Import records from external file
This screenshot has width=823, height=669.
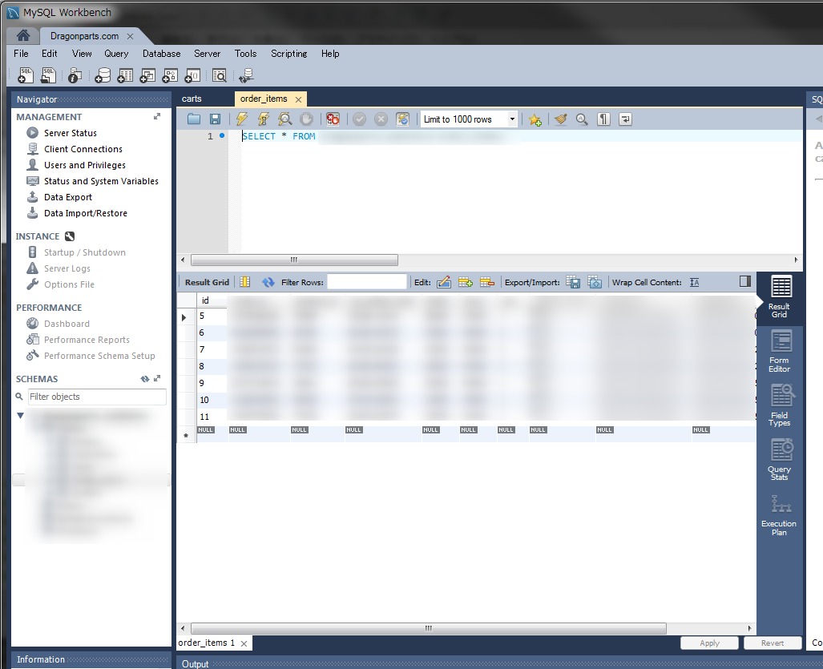[x=595, y=282]
